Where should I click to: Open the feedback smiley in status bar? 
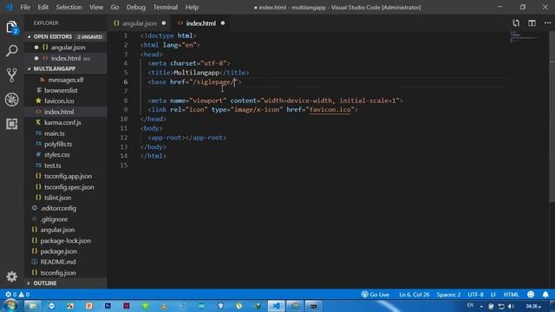(x=531, y=295)
